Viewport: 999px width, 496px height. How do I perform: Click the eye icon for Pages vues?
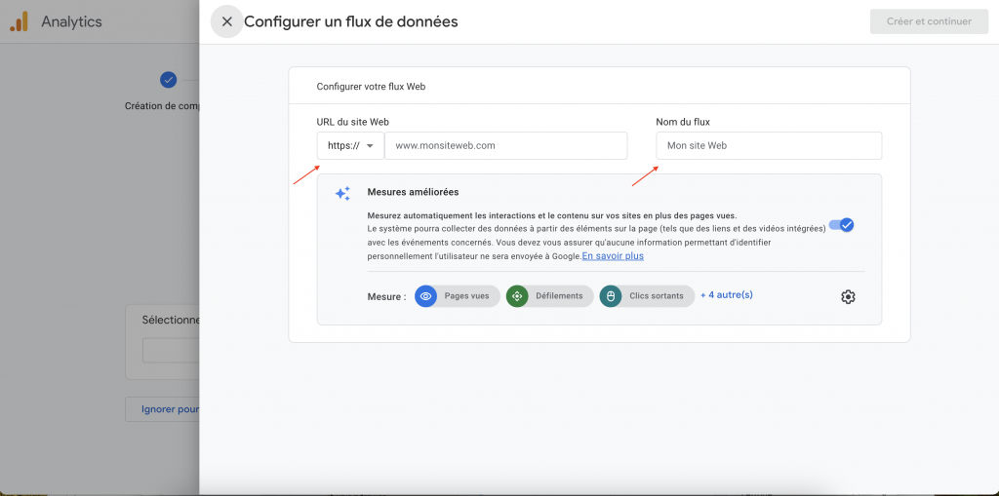click(x=425, y=296)
